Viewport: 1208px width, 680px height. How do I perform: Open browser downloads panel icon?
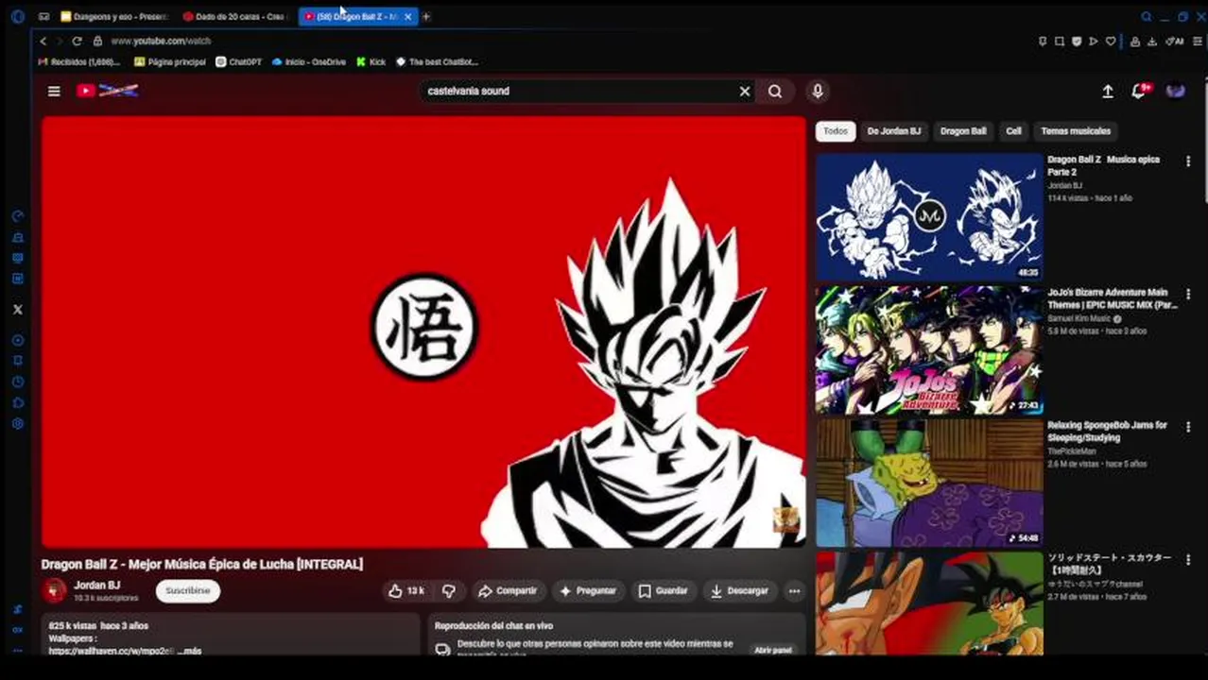click(x=1153, y=41)
